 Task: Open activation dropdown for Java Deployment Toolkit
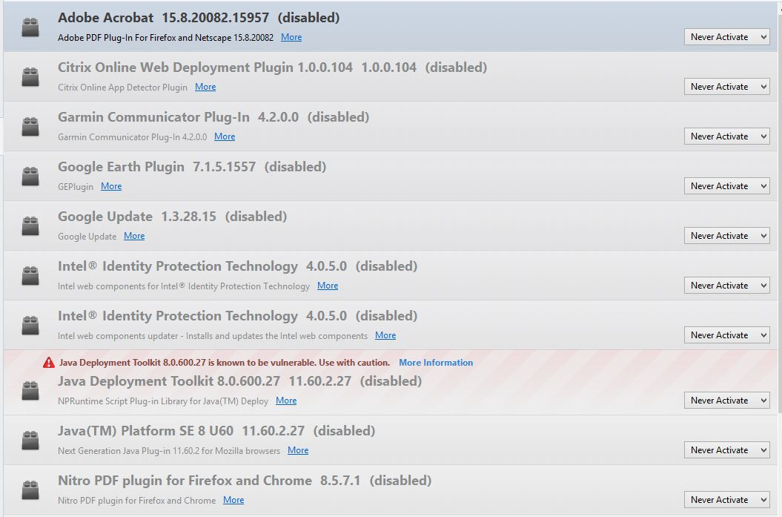(726, 401)
